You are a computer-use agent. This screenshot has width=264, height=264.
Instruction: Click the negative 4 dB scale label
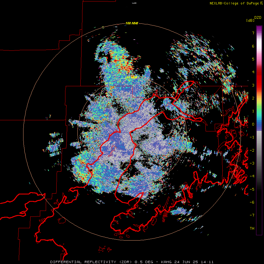(252, 176)
